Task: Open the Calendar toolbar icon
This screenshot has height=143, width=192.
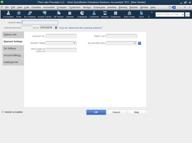Action: [70, 14]
